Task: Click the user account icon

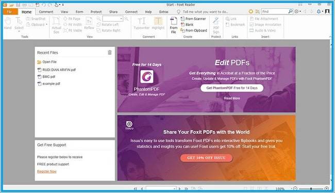Action: pyautogui.click(x=327, y=11)
